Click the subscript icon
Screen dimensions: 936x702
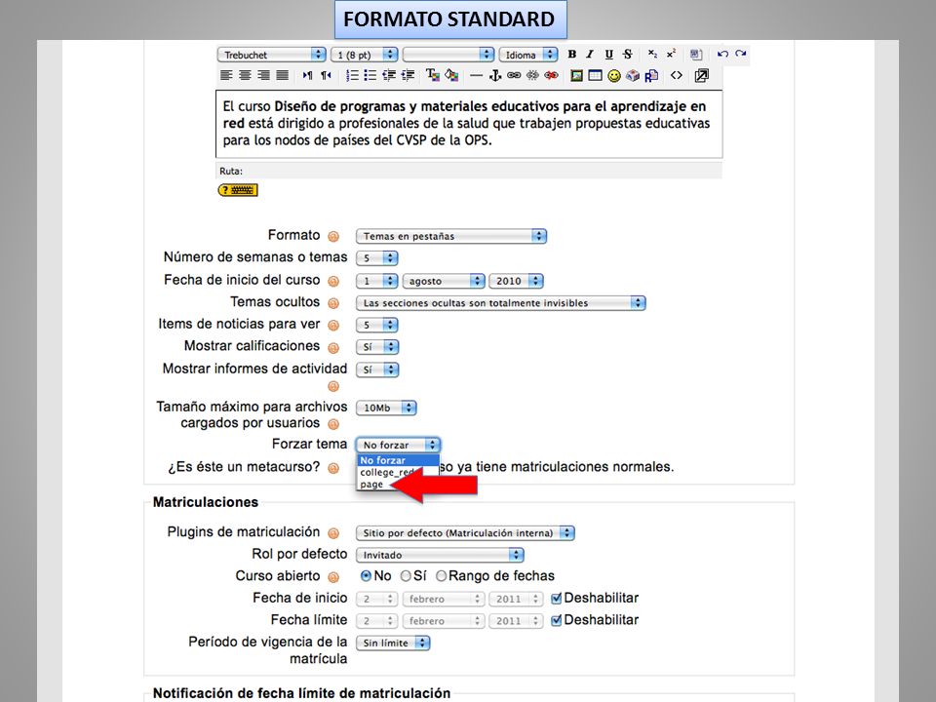(652, 55)
